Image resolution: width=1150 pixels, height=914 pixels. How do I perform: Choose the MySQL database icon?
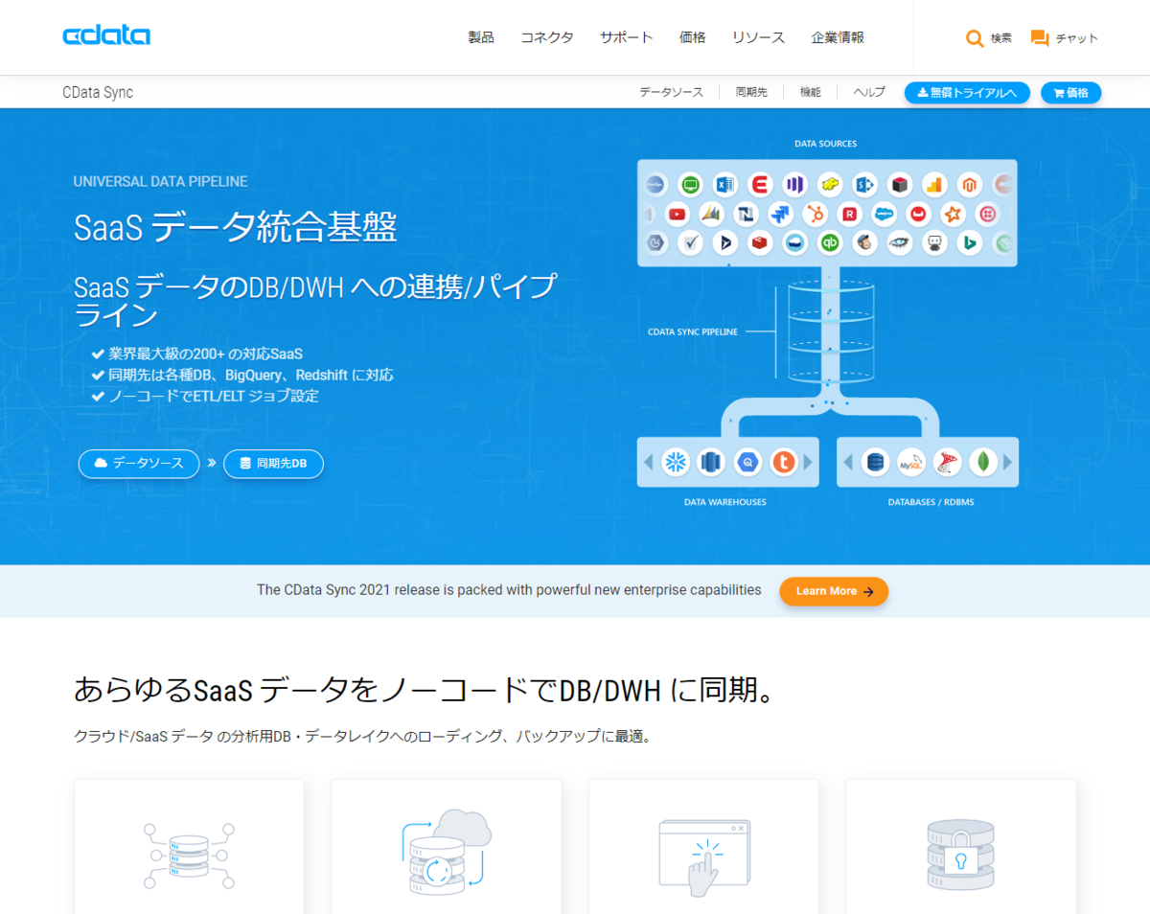click(910, 463)
